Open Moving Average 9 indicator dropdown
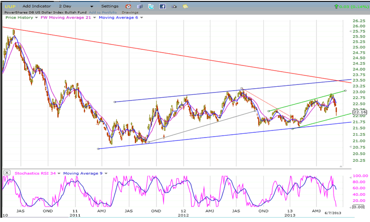Screen dimensions: 370x222 (106, 173)
